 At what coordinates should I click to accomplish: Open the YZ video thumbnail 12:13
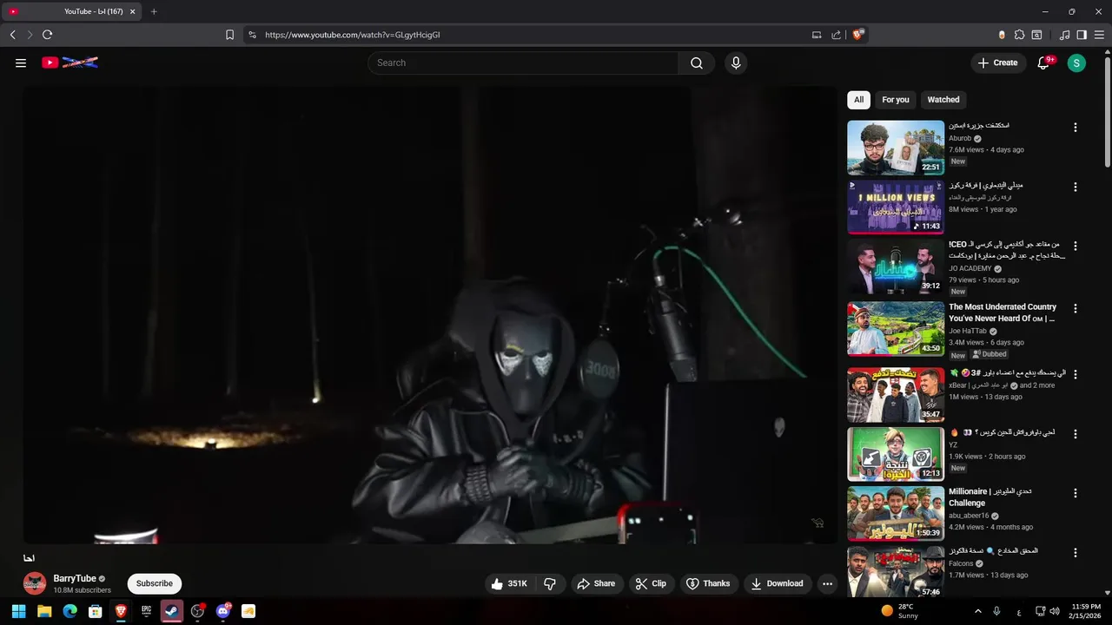[x=896, y=454]
